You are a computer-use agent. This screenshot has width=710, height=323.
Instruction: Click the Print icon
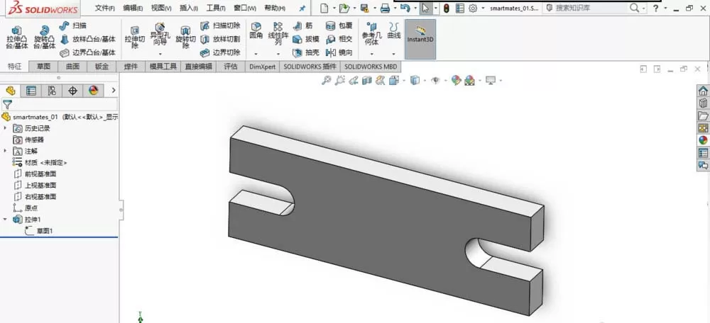click(385, 8)
